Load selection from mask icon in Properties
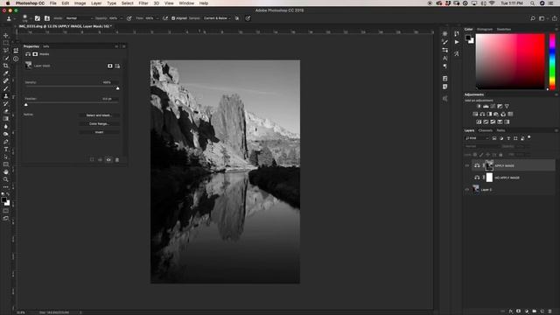 pos(92,159)
